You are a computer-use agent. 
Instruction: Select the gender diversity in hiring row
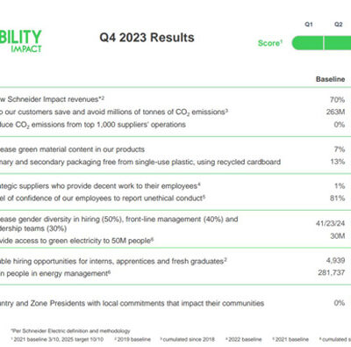(x=175, y=224)
